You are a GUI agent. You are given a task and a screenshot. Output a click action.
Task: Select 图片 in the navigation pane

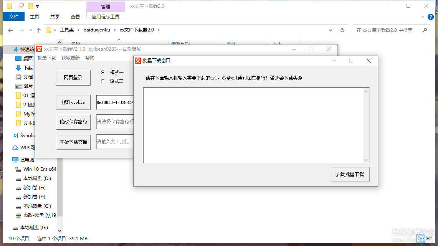click(28, 86)
